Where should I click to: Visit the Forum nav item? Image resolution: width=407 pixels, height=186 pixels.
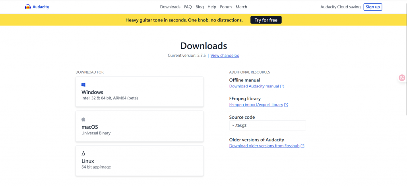tap(226, 7)
